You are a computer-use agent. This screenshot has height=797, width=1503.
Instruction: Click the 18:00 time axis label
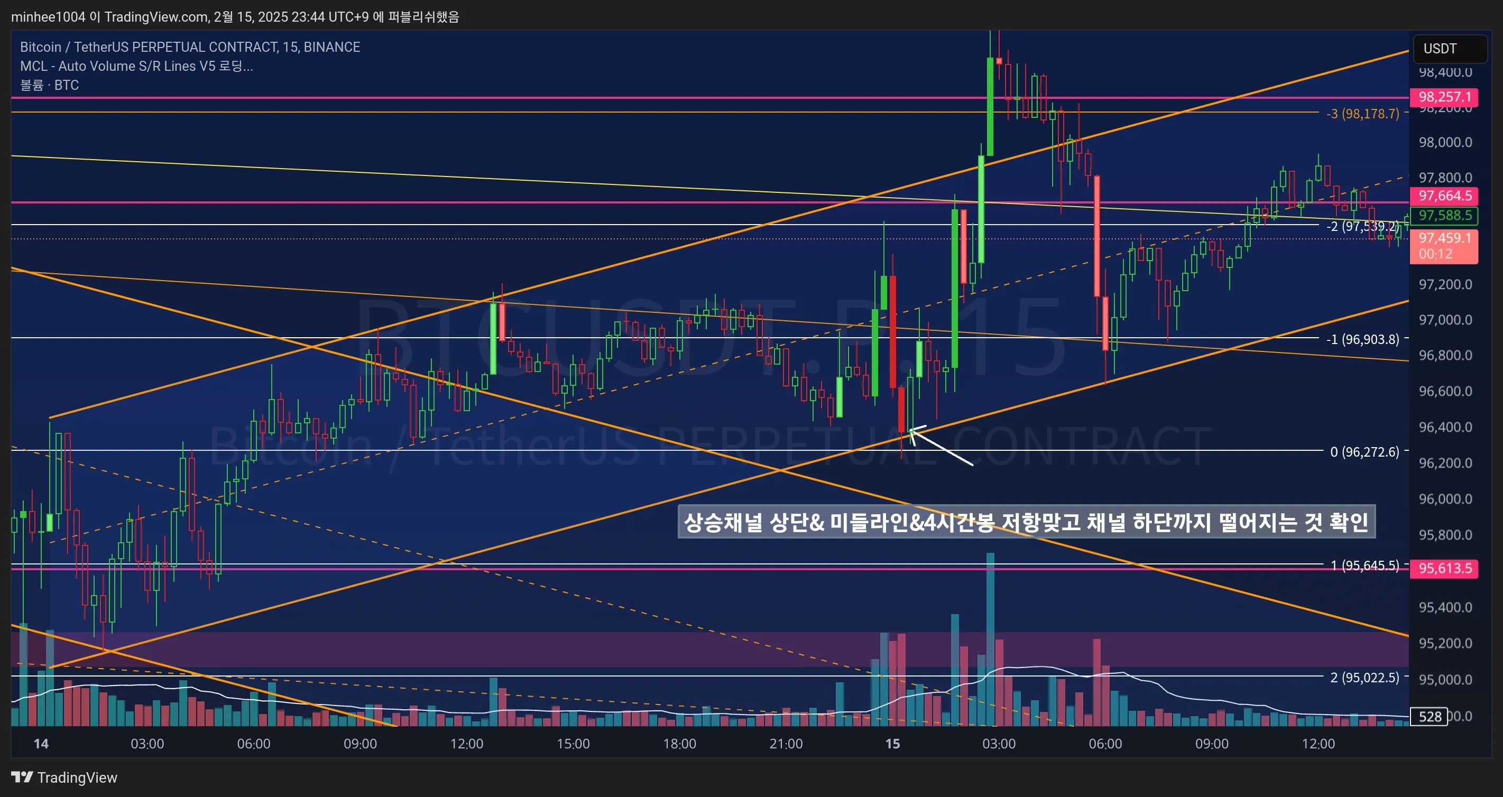(x=680, y=744)
